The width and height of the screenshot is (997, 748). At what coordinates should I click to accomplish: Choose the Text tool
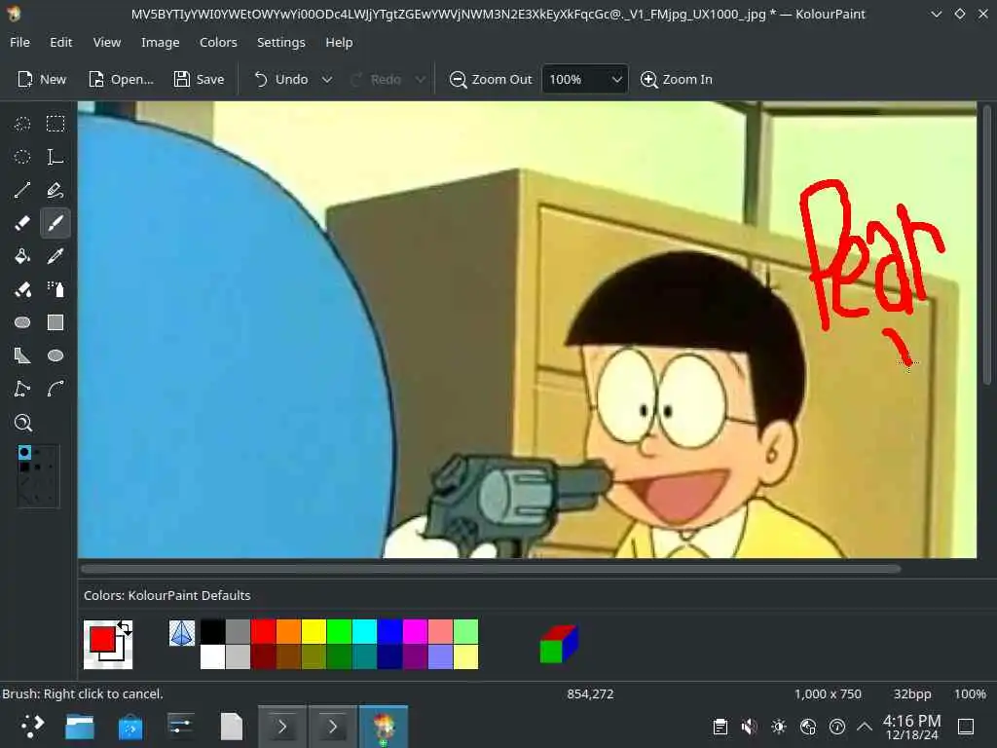[x=55, y=157]
